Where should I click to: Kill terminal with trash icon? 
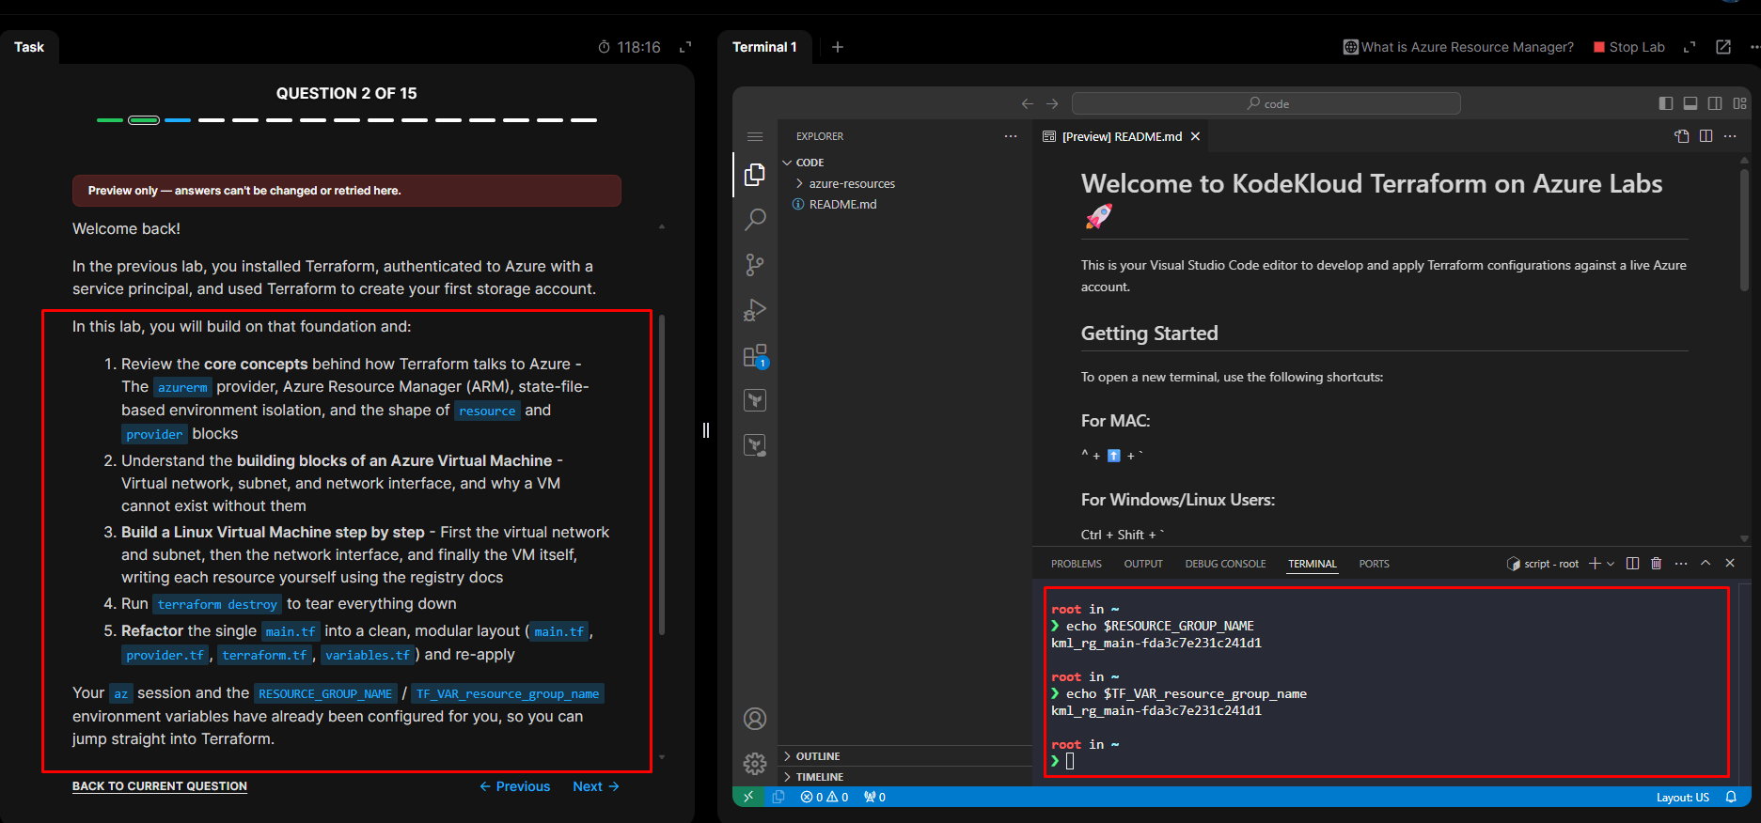click(1656, 564)
